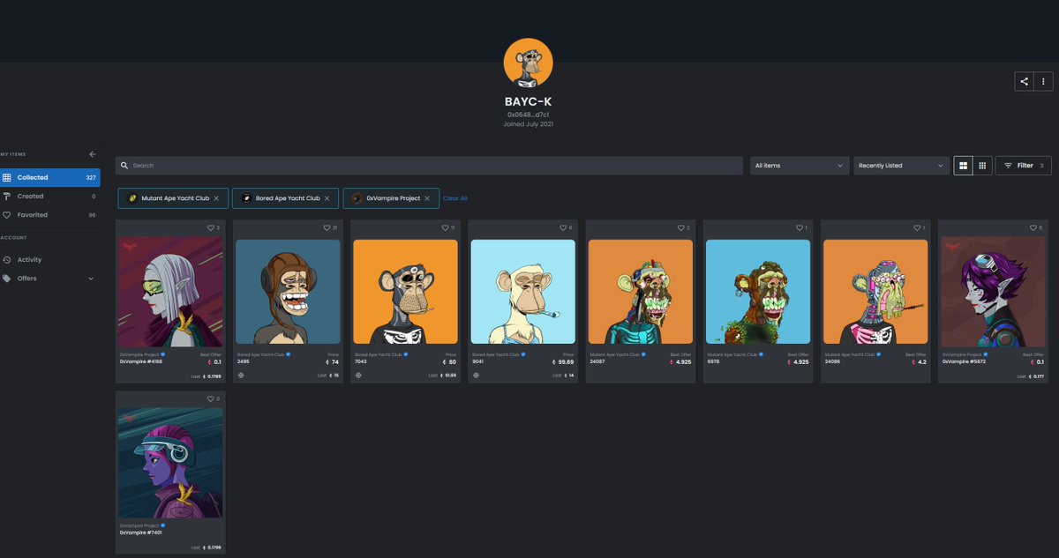Favorite ape 2495 with heart icon
1059x558 pixels.
pos(327,227)
